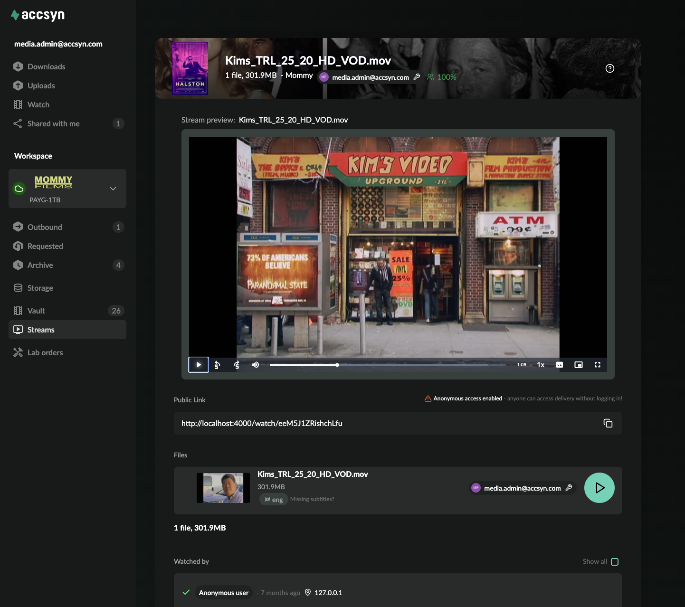Expand the Mommy Films workspace dropdown

[113, 189]
